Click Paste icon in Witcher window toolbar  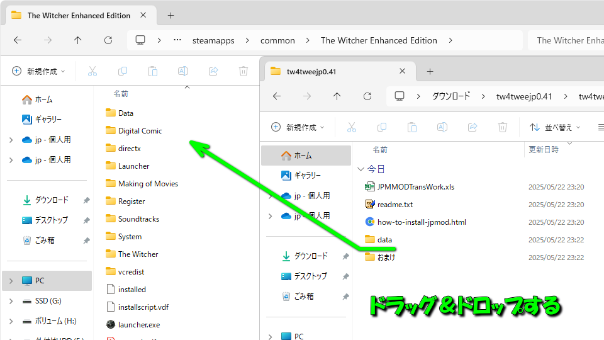pyautogui.click(x=153, y=71)
